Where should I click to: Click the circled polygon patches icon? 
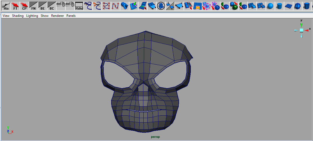[x=161, y=6]
